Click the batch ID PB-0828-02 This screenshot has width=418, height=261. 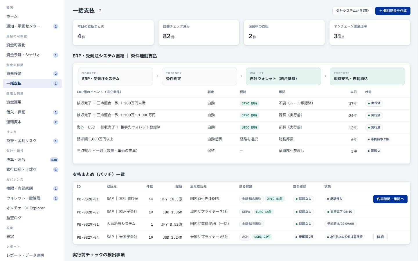coord(88,212)
